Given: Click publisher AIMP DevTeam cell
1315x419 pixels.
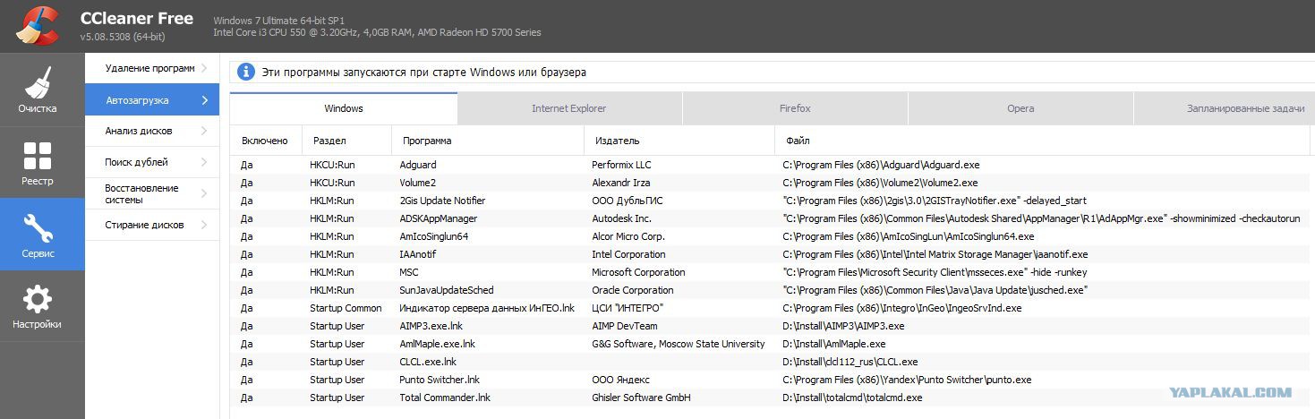Looking at the screenshot, I should coord(625,326).
